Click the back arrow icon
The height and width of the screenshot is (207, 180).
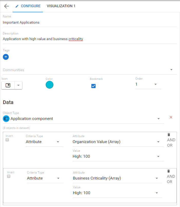tap(6, 6)
